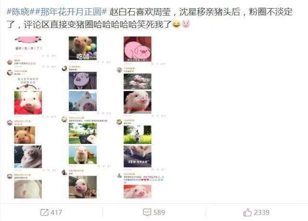
Task: Open the cartoon pig in suit image
Action: (x=83, y=80)
